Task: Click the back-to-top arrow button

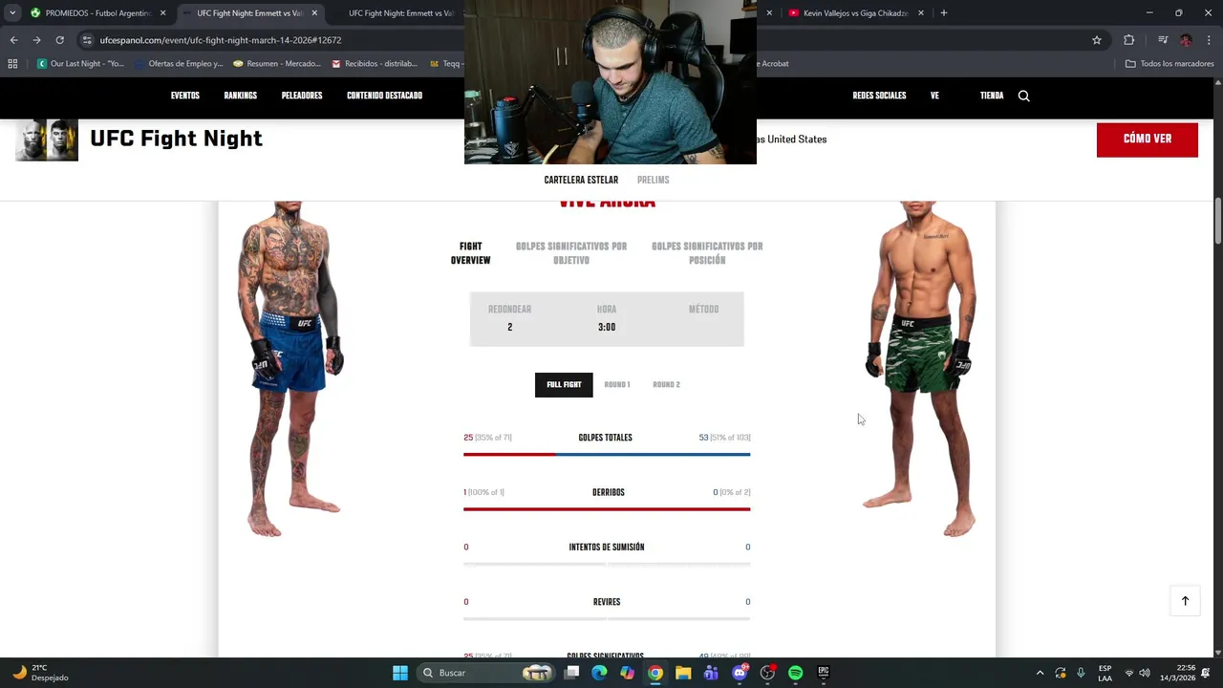Action: tap(1185, 601)
